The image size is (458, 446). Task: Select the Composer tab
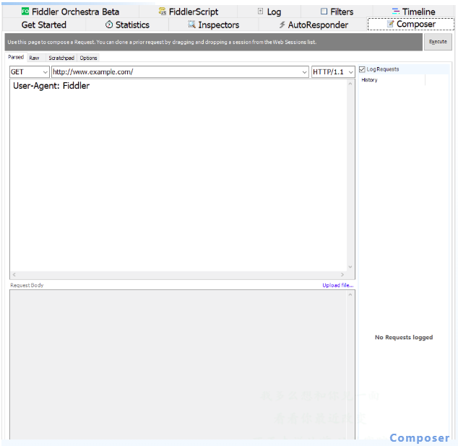[x=411, y=24]
